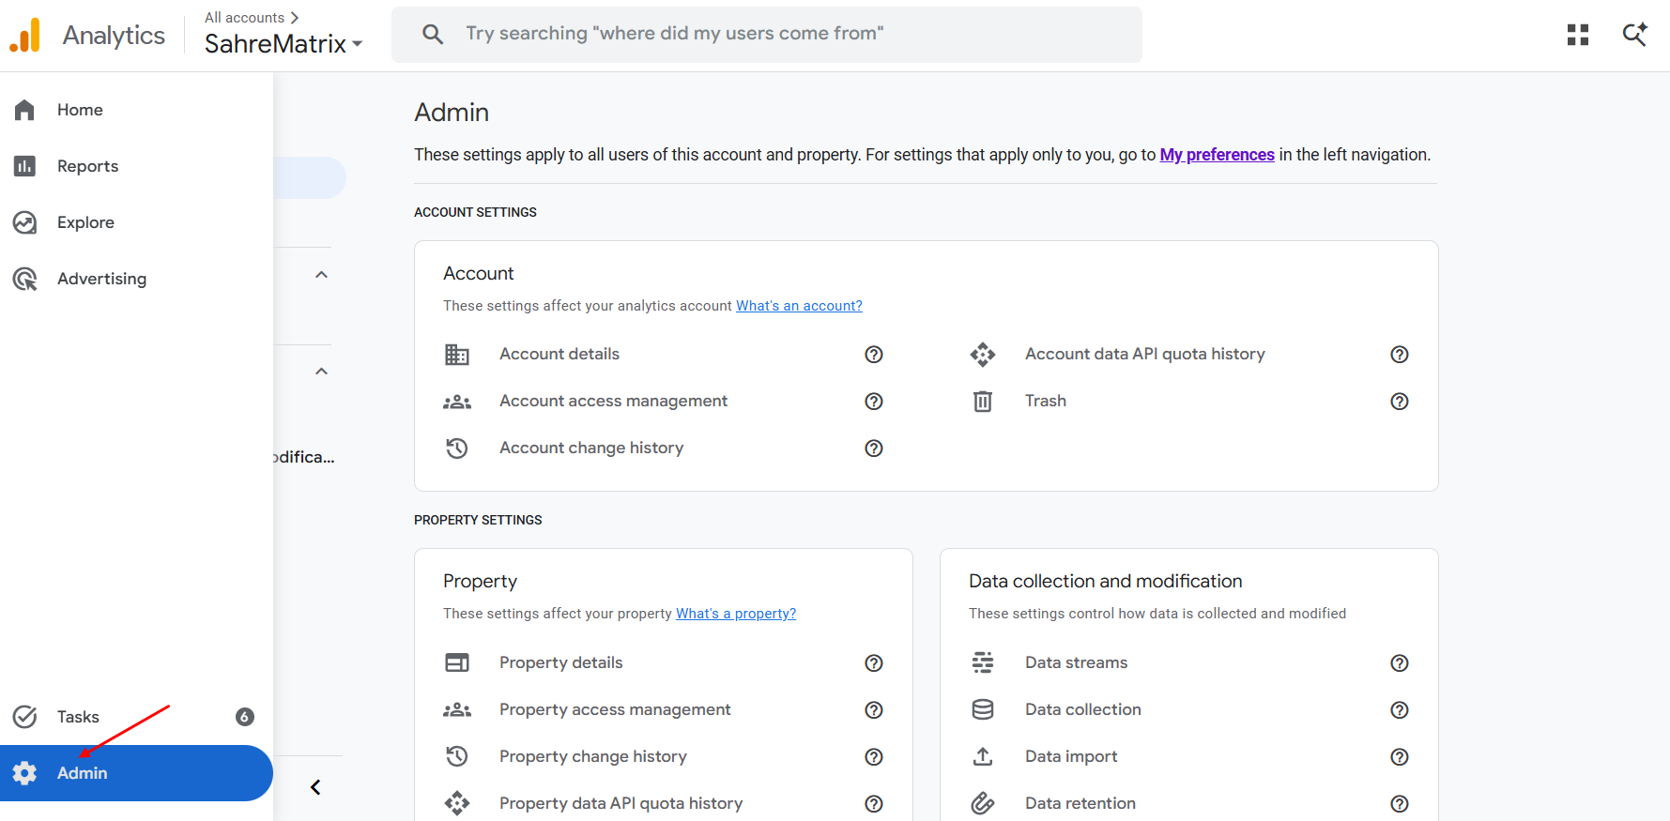Click the Analytics search input field

click(767, 35)
